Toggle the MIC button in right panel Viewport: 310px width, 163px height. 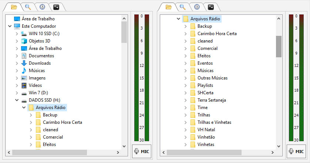(297, 152)
